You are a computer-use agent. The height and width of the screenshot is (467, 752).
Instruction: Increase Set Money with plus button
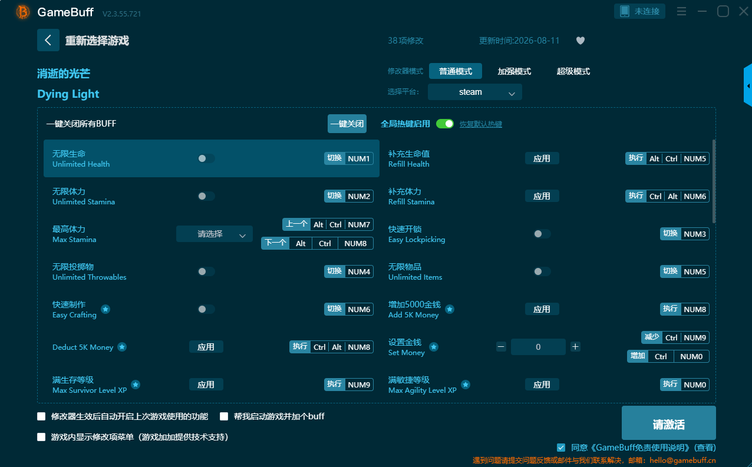pyautogui.click(x=576, y=347)
